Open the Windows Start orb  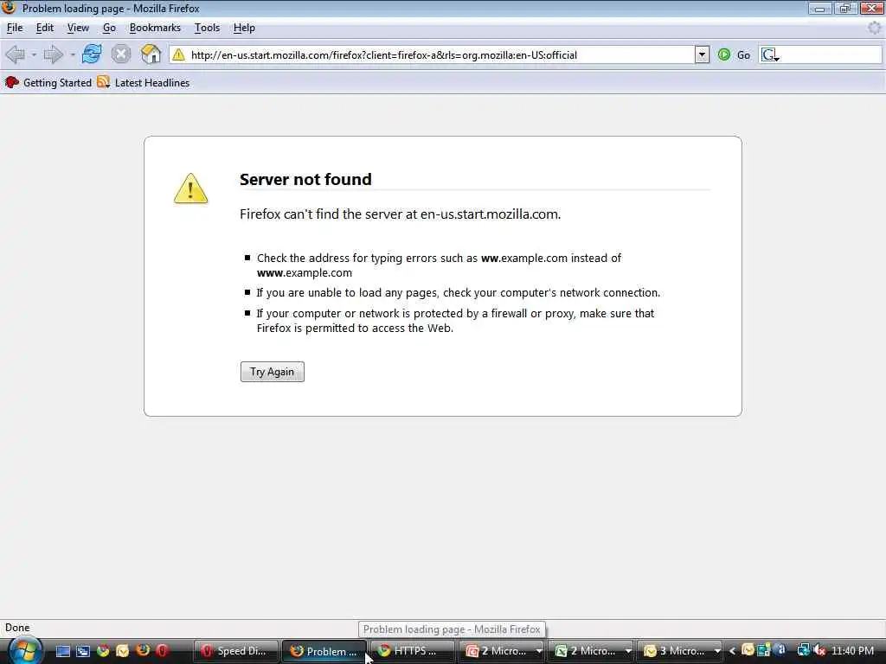point(23,650)
